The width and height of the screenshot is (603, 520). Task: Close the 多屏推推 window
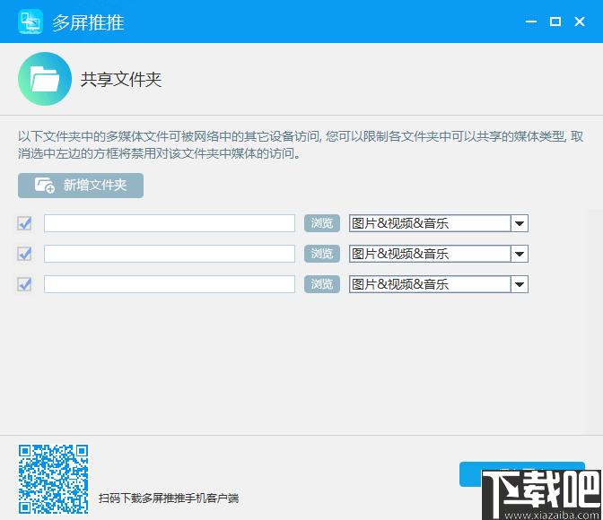coord(580,22)
